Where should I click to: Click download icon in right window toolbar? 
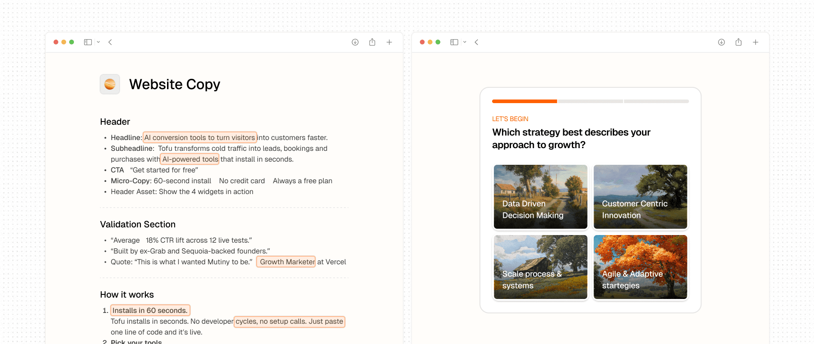tap(722, 42)
